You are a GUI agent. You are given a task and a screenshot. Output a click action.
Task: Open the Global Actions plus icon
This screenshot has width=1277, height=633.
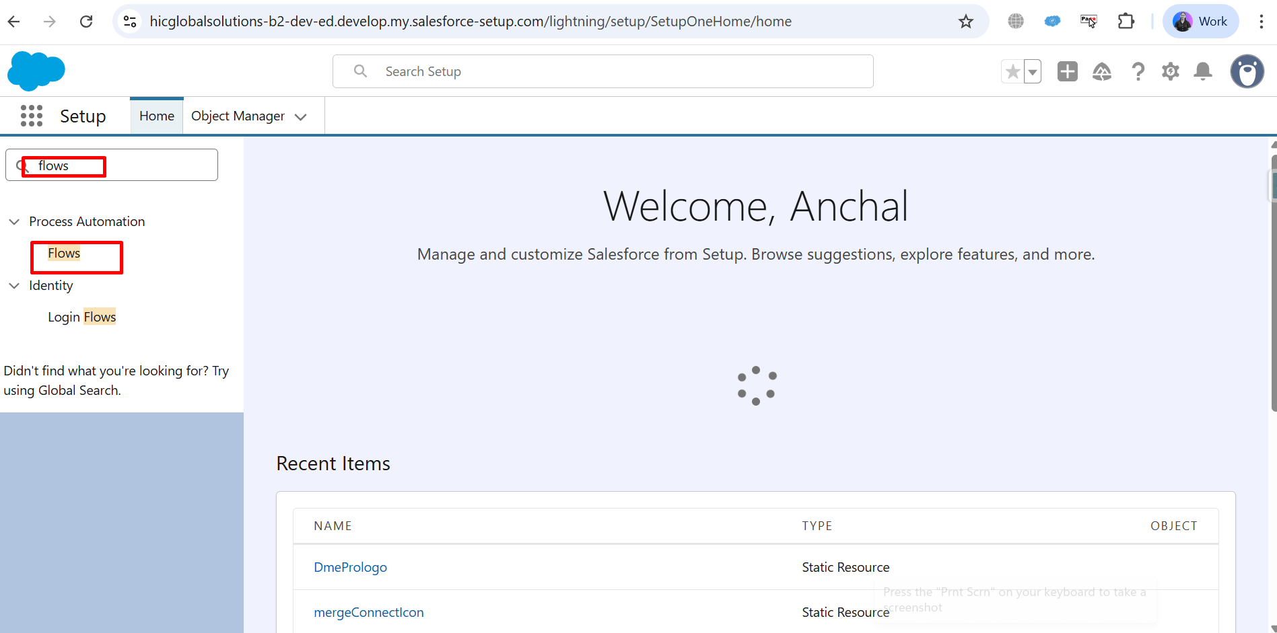[x=1067, y=71]
